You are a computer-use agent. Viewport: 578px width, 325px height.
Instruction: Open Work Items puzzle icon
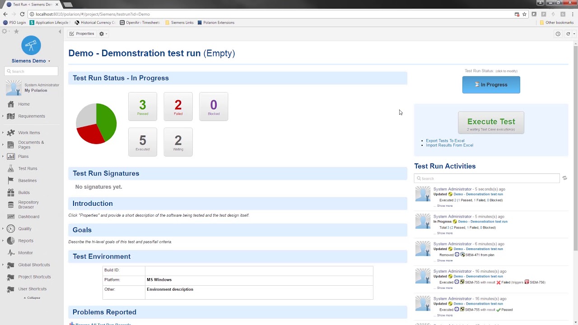(x=11, y=133)
